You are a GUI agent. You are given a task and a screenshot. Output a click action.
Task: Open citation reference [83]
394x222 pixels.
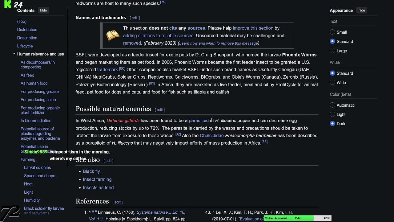click(x=264, y=142)
